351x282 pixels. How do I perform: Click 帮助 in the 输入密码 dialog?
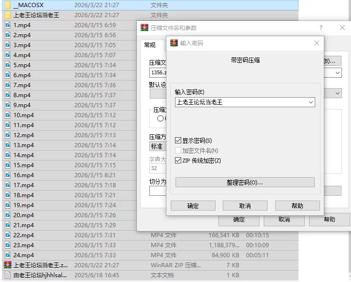(x=297, y=205)
